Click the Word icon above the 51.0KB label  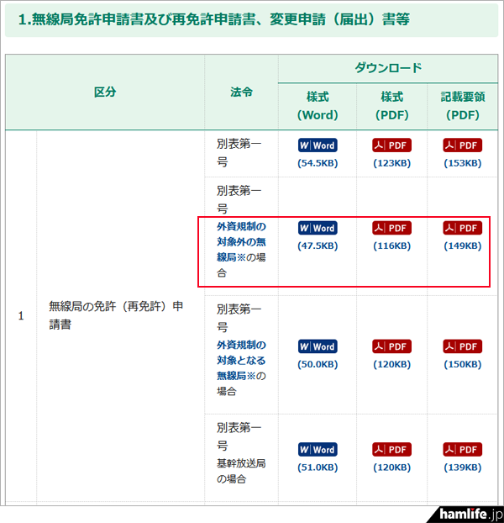317,449
